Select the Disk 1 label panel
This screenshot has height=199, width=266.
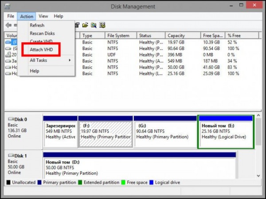(23, 165)
